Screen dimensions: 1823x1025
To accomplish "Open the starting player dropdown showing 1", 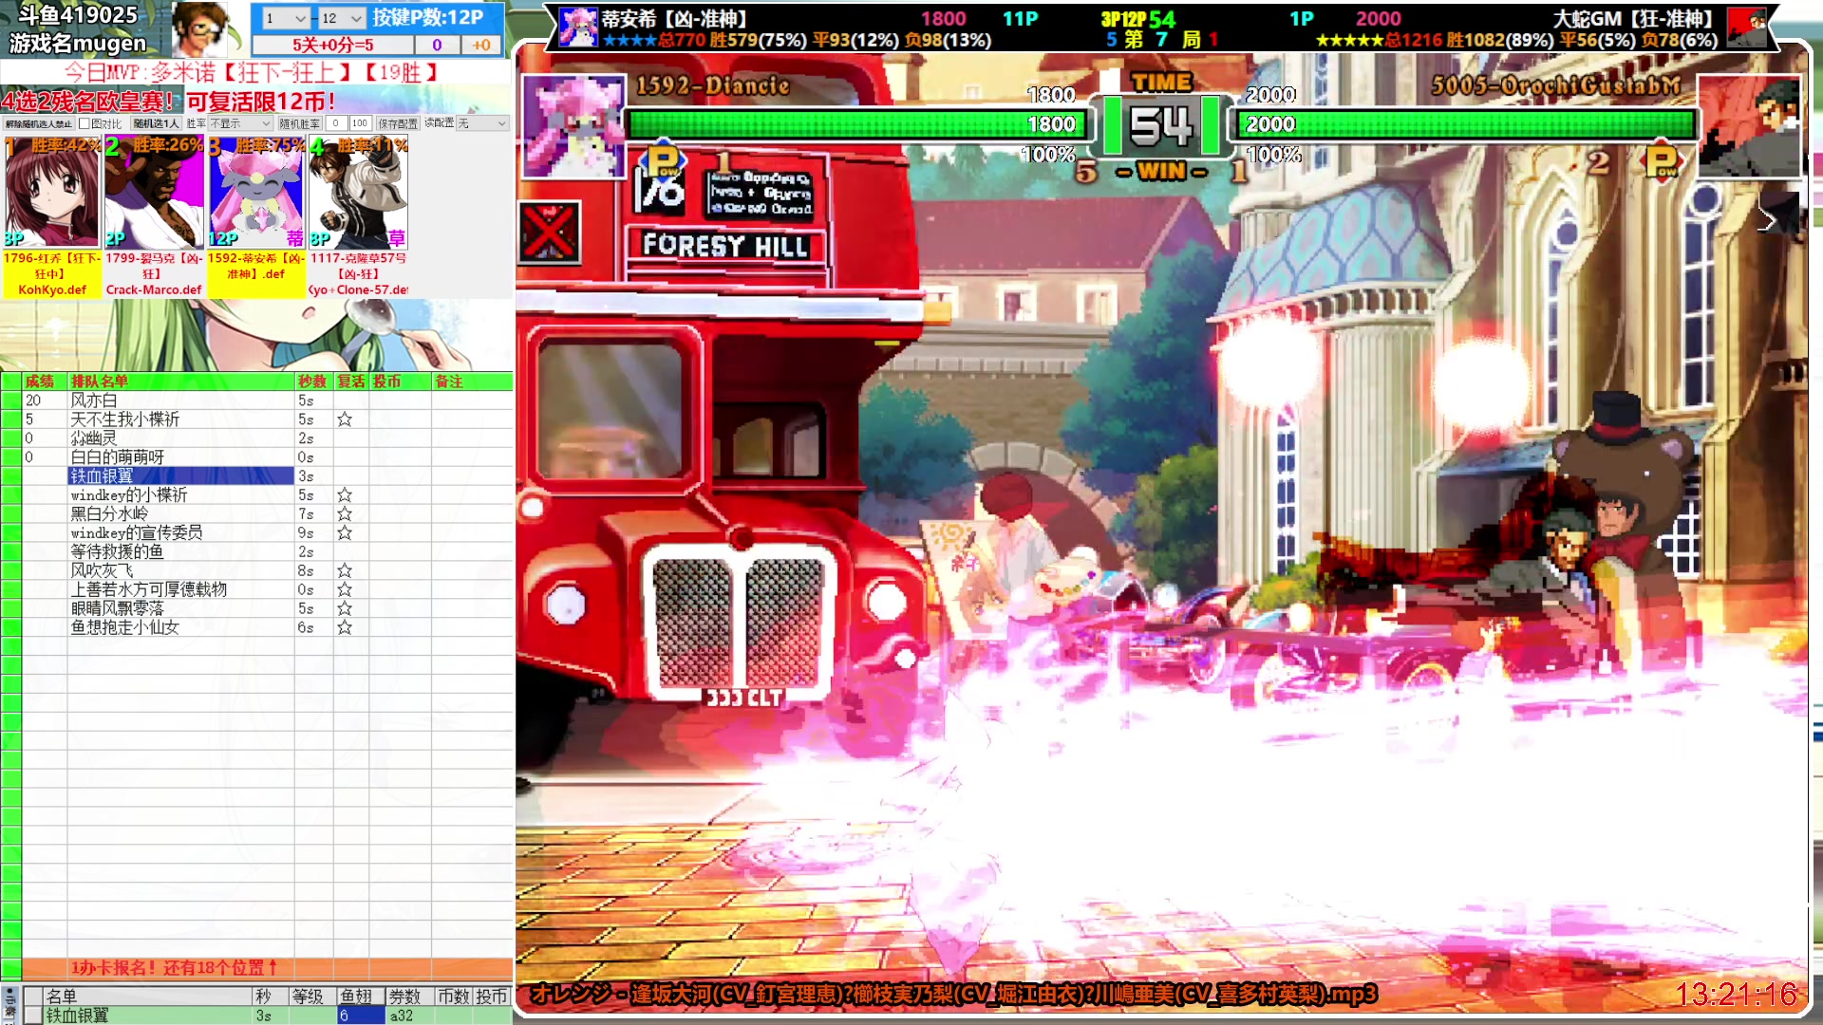I will (287, 18).
